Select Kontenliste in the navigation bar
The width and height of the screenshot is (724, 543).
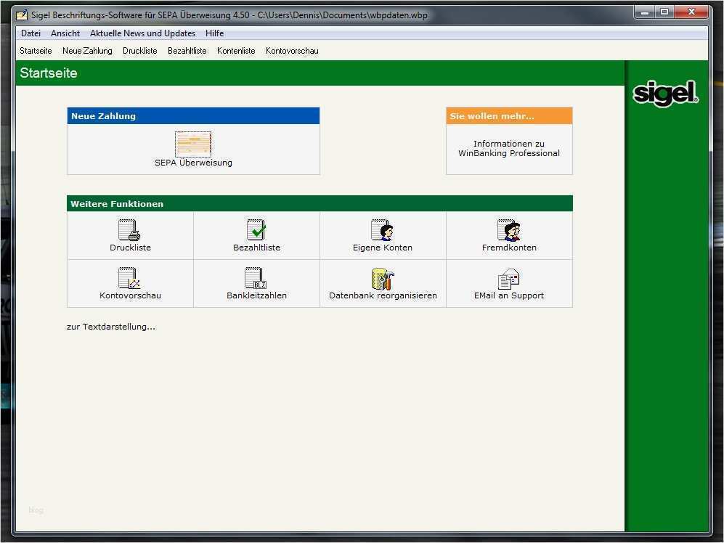pos(236,51)
